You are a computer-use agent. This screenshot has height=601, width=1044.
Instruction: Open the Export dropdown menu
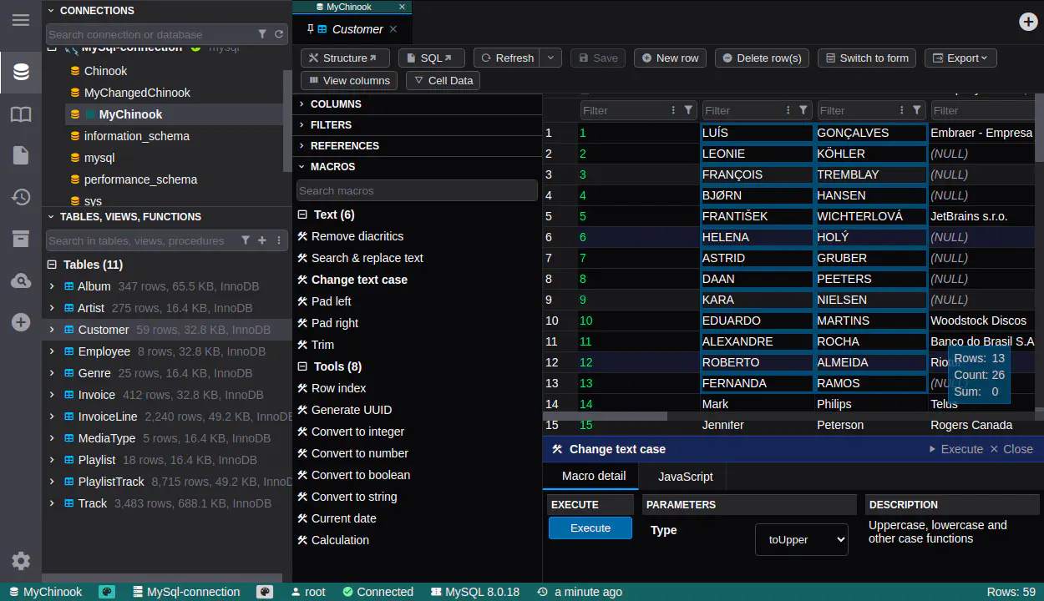tap(960, 58)
